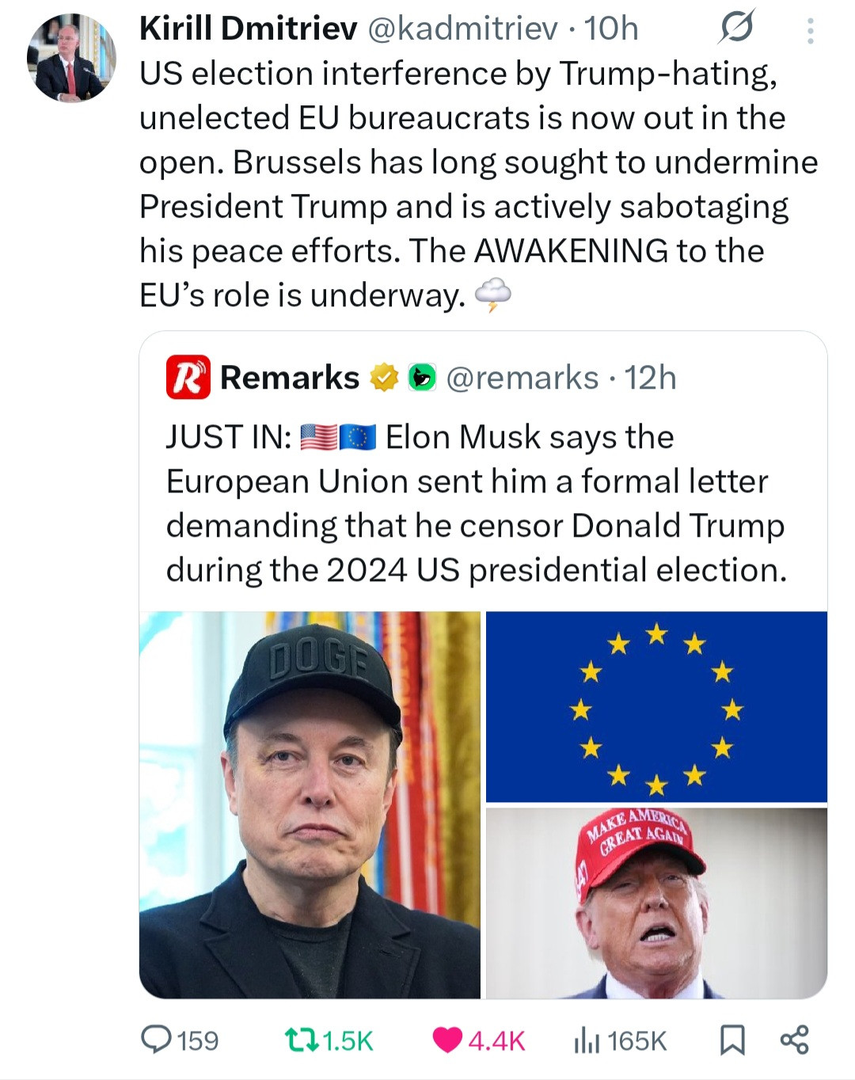Like the post with heart icon

(448, 1040)
